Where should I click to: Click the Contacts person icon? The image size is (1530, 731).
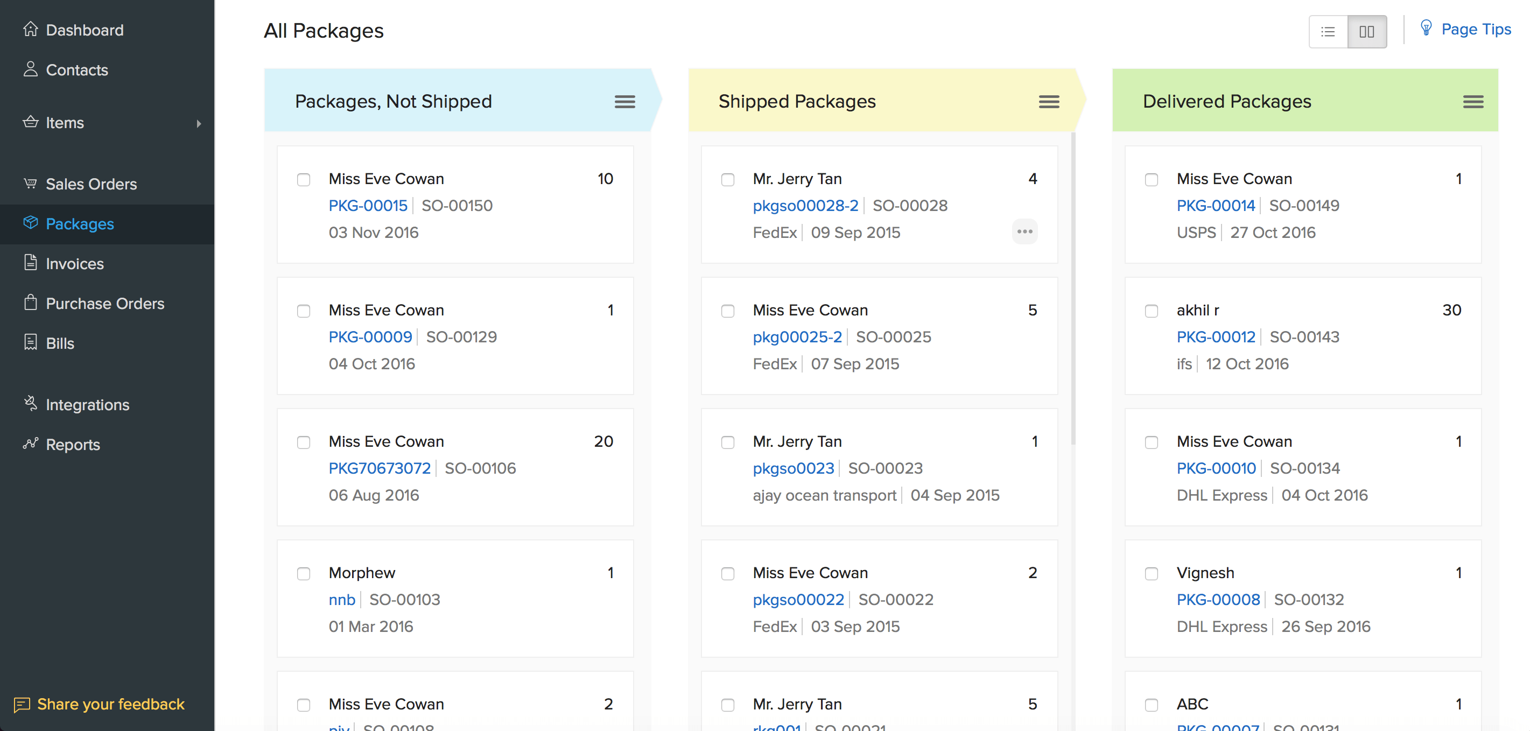pyautogui.click(x=30, y=69)
